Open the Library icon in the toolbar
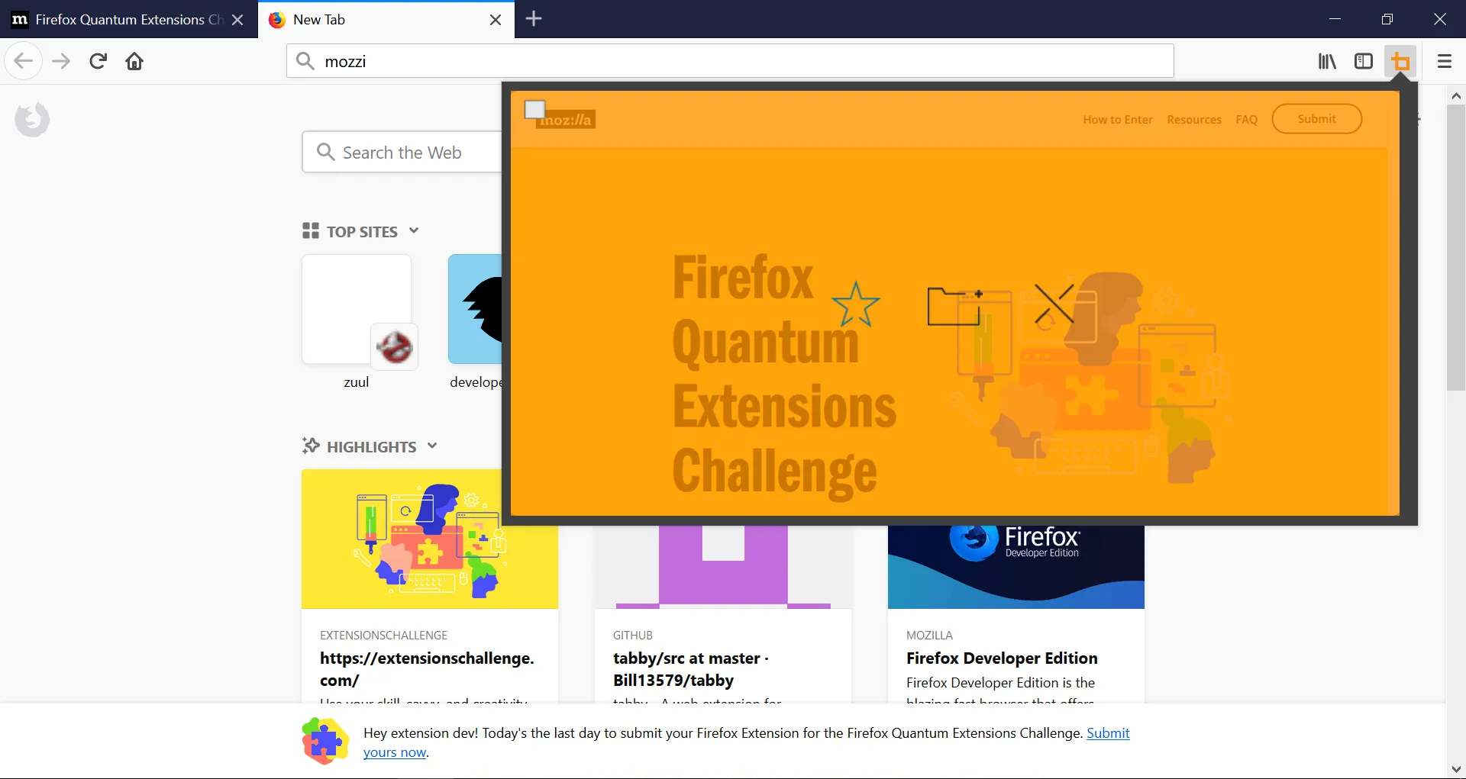The image size is (1466, 779). [x=1327, y=61]
